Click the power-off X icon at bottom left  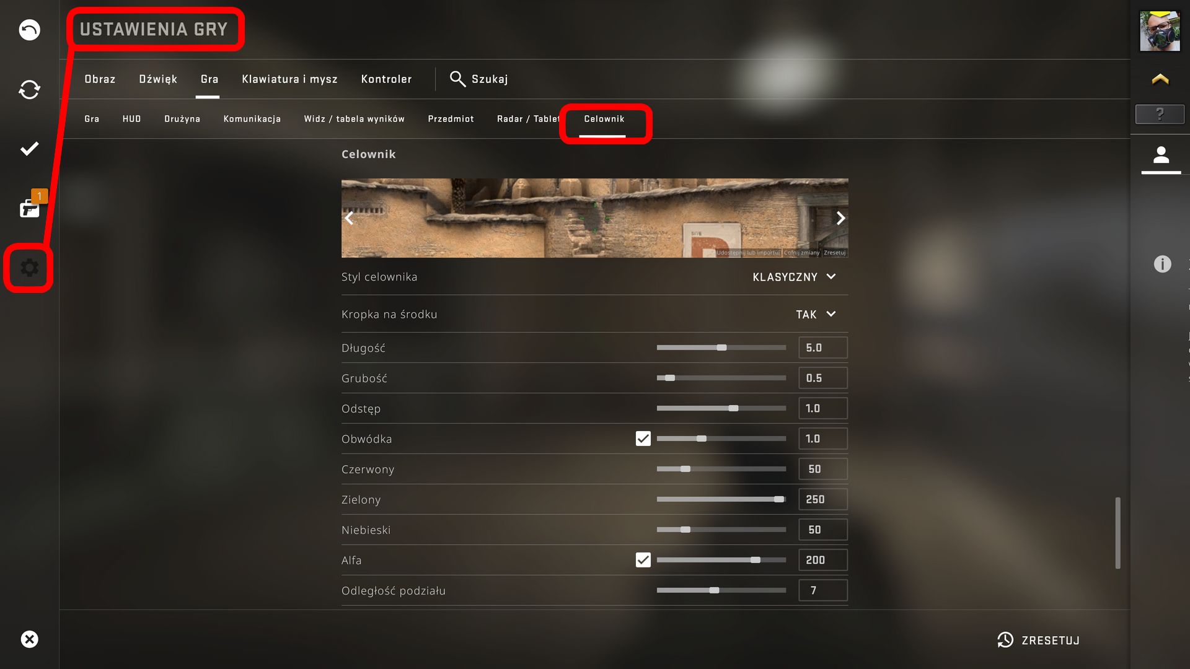[x=29, y=639]
